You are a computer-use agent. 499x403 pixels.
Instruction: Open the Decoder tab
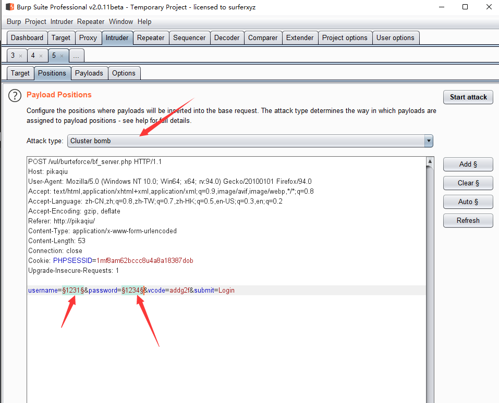[x=227, y=38]
